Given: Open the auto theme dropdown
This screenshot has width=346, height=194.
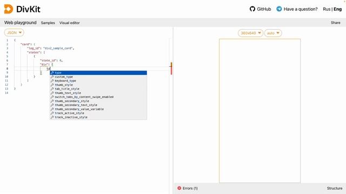Looking at the screenshot, I should click(x=273, y=33).
